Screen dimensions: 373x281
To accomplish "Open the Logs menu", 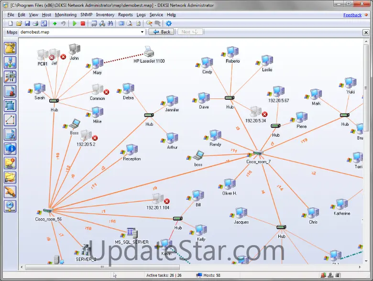I will [x=141, y=15].
